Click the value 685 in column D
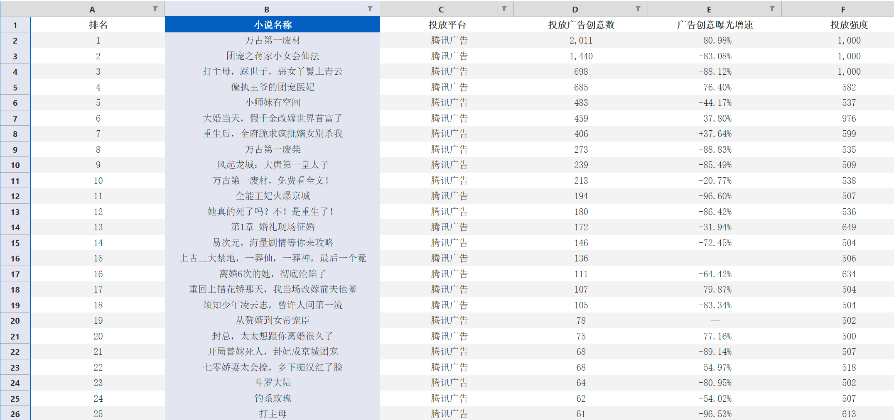 [x=581, y=87]
